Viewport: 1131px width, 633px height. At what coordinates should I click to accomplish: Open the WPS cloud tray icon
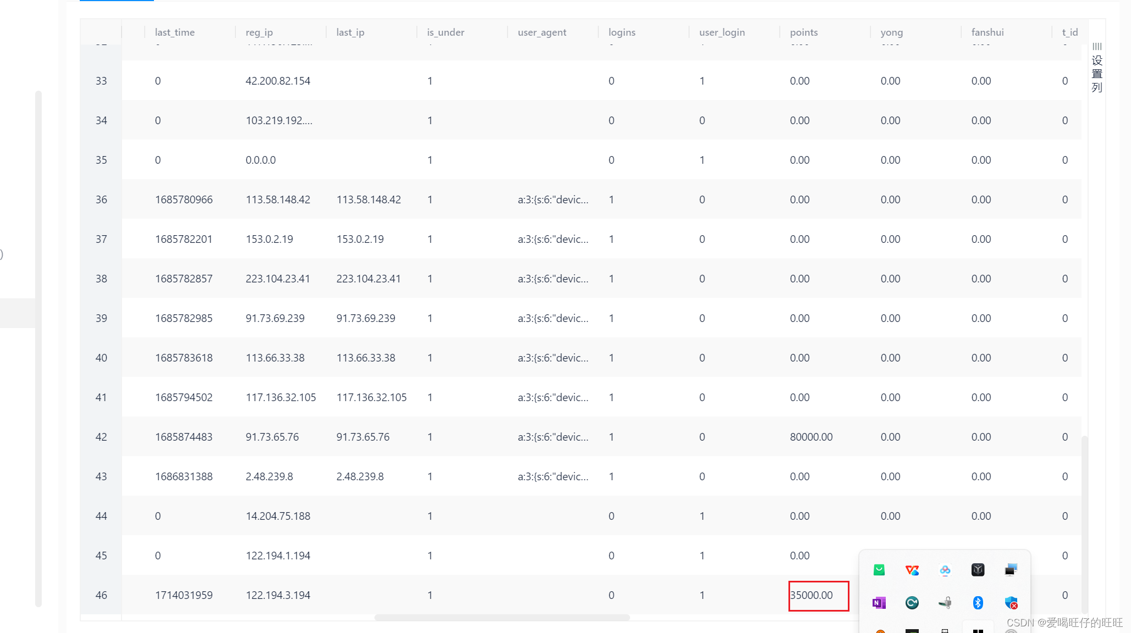click(x=912, y=570)
